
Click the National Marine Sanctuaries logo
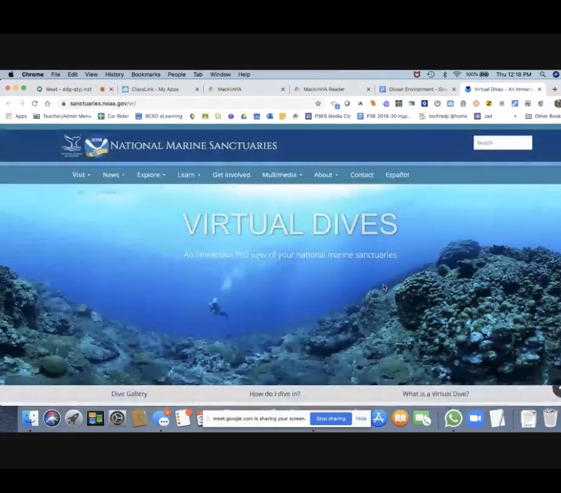pyautogui.click(x=169, y=146)
